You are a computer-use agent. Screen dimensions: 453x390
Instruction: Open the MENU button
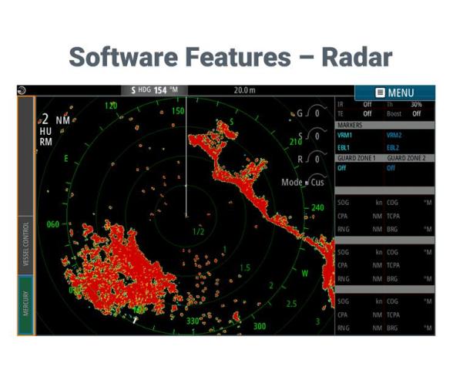coord(394,92)
